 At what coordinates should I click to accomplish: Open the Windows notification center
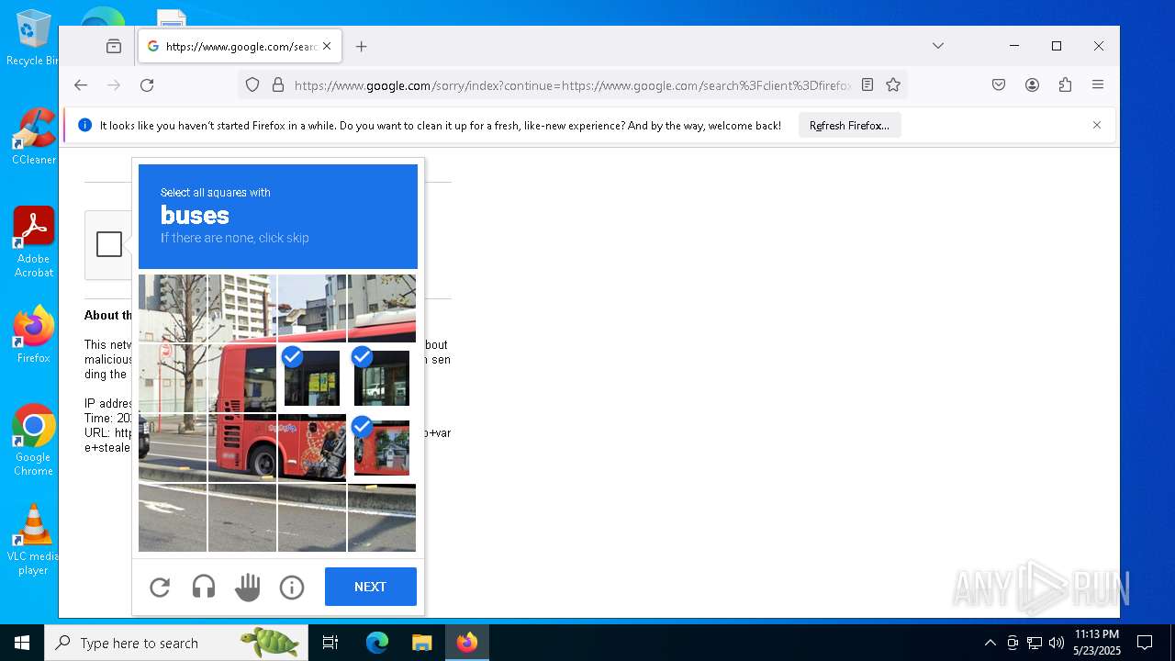pyautogui.click(x=1145, y=643)
